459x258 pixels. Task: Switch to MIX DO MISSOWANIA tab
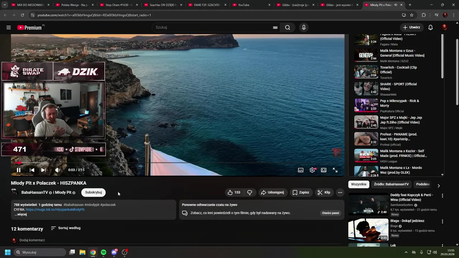pos(30,5)
